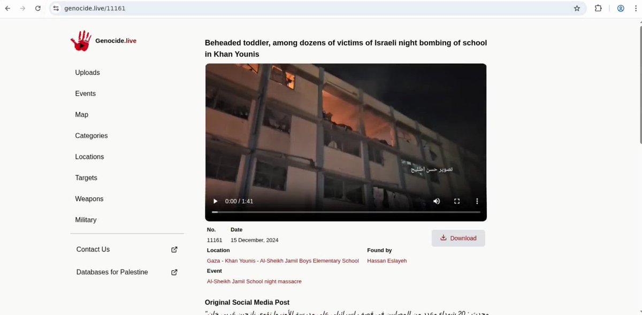Open the Map page from sidebar
This screenshot has height=315, width=642.
[x=82, y=114]
